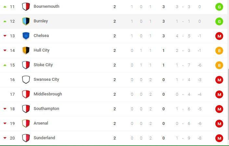Click Sunderland's red M form badge
This screenshot has height=146, width=229.
coord(219,138)
